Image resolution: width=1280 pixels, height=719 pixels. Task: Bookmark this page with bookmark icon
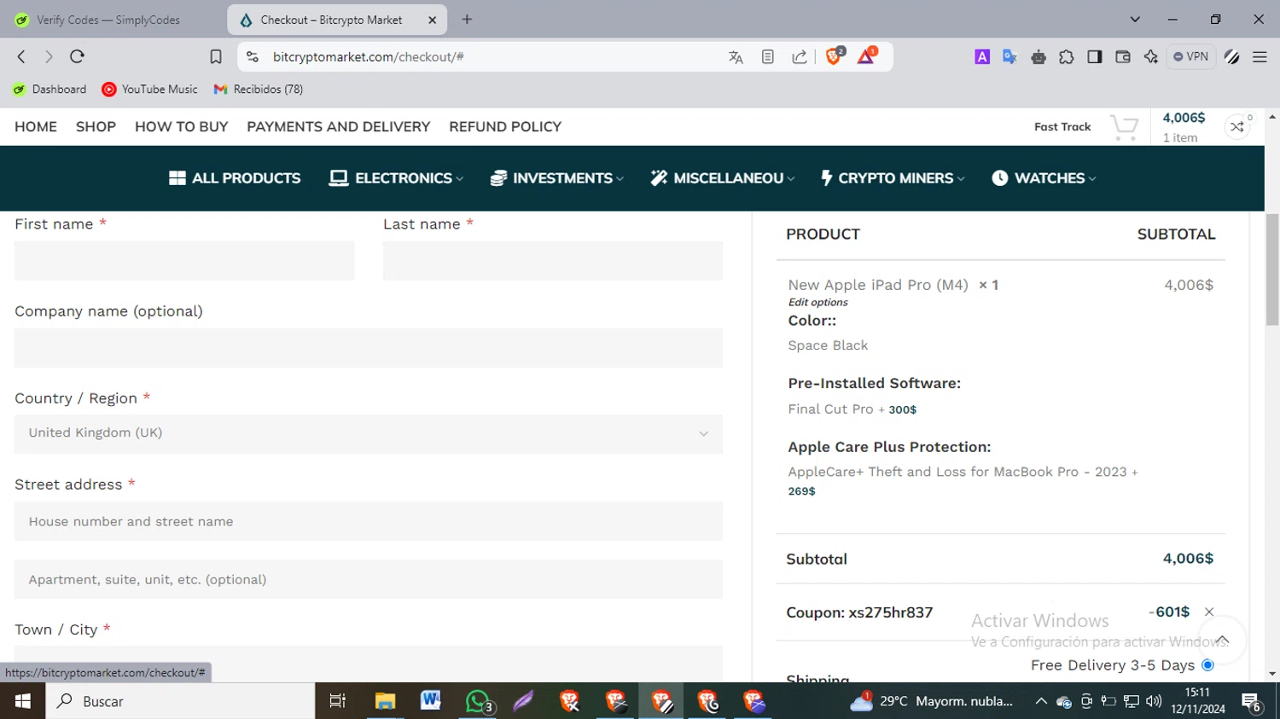click(216, 56)
